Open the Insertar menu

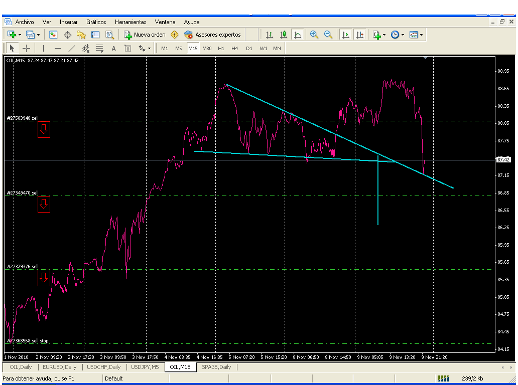click(x=68, y=22)
